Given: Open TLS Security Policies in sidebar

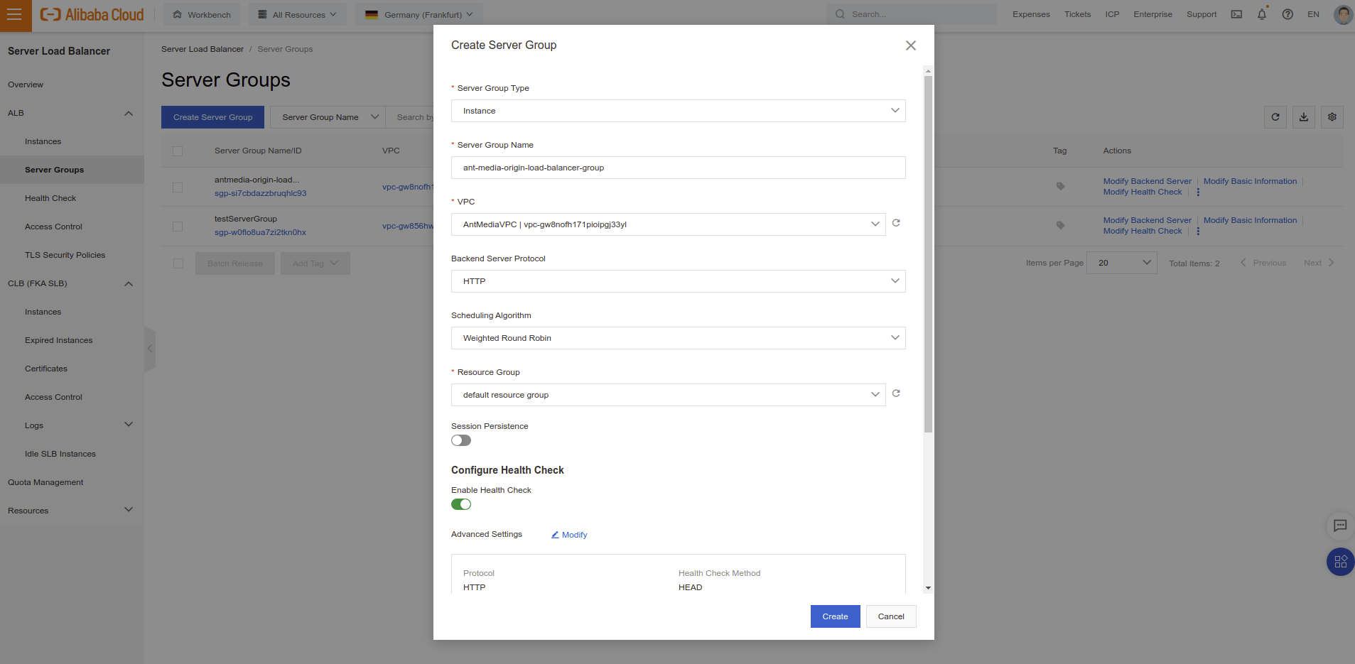Looking at the screenshot, I should 65,255.
